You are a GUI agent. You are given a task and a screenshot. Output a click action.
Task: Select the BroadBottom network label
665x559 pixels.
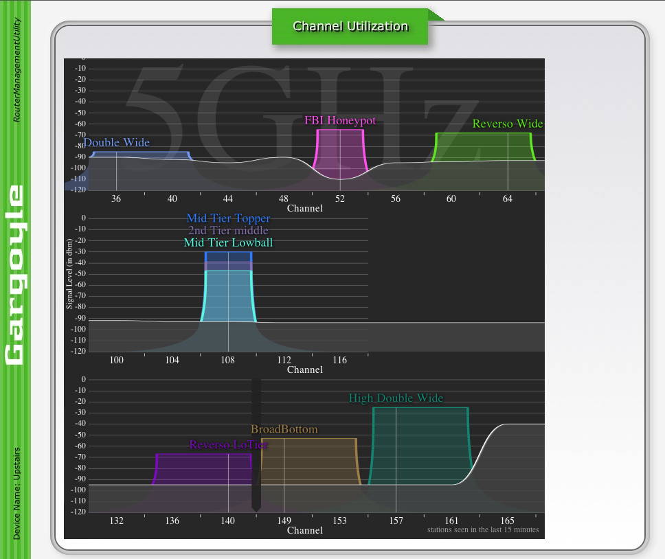[x=284, y=429]
